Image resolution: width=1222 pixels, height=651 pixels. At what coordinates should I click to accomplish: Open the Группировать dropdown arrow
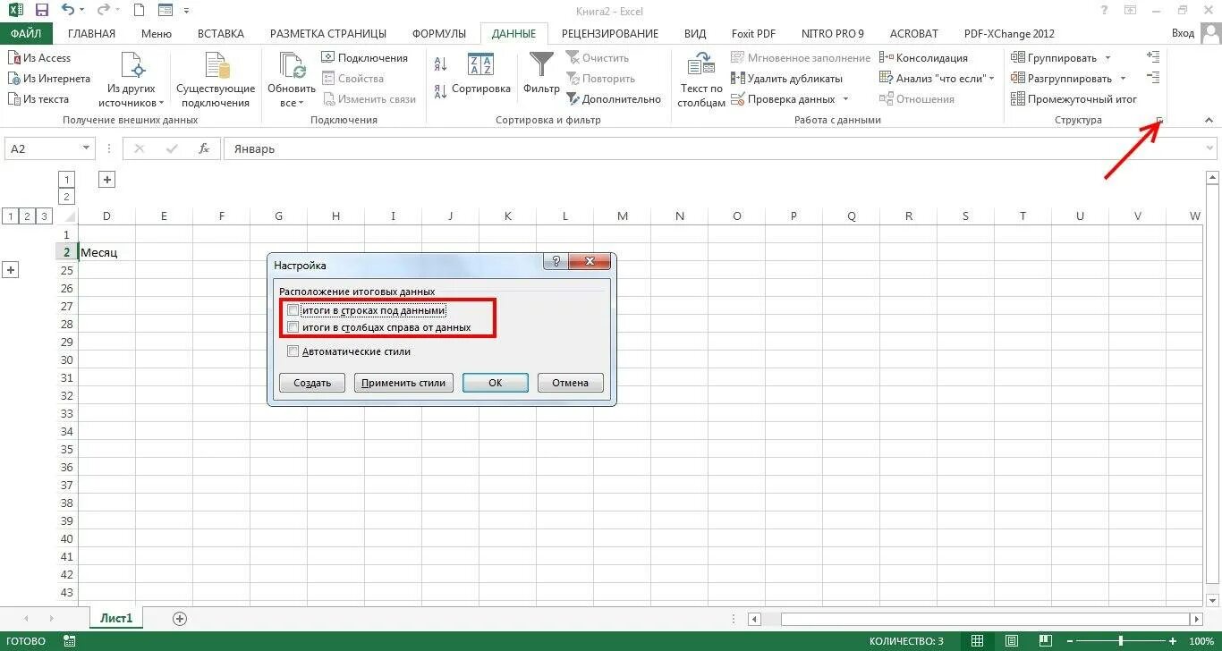1107,58
